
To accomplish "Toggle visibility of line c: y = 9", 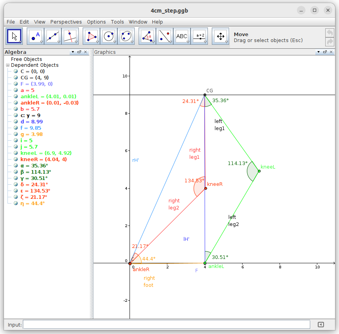I will [x=16, y=115].
